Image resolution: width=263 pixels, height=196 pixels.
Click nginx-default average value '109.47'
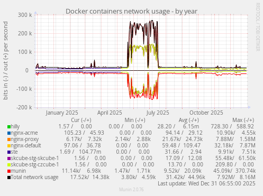[x=192, y=145]
